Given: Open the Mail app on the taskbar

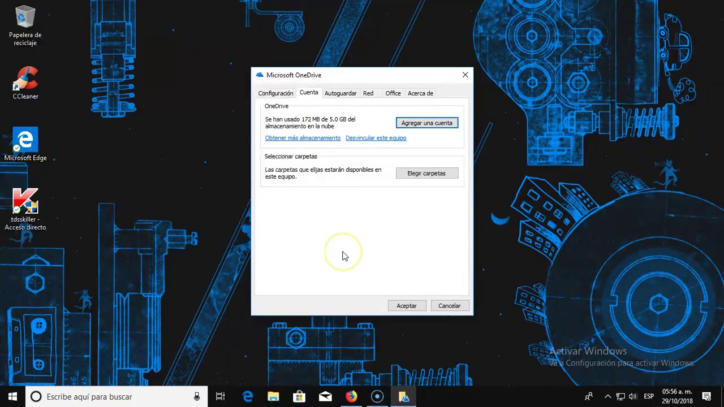Looking at the screenshot, I should coord(325,397).
